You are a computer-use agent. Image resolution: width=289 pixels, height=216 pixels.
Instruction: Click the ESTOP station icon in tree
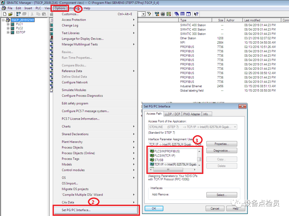(x=12, y=32)
